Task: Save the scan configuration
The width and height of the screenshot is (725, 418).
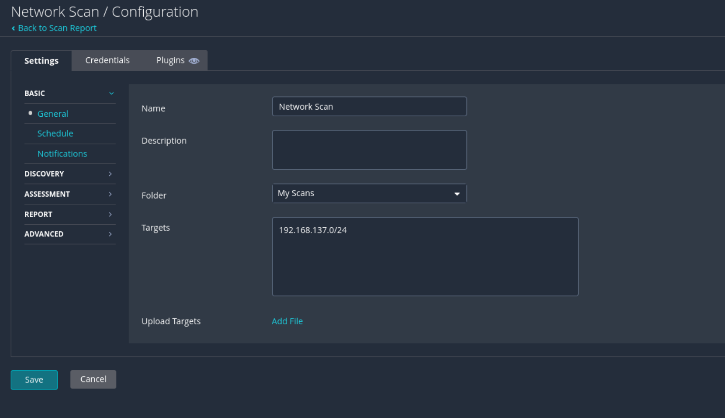Action: pos(34,380)
